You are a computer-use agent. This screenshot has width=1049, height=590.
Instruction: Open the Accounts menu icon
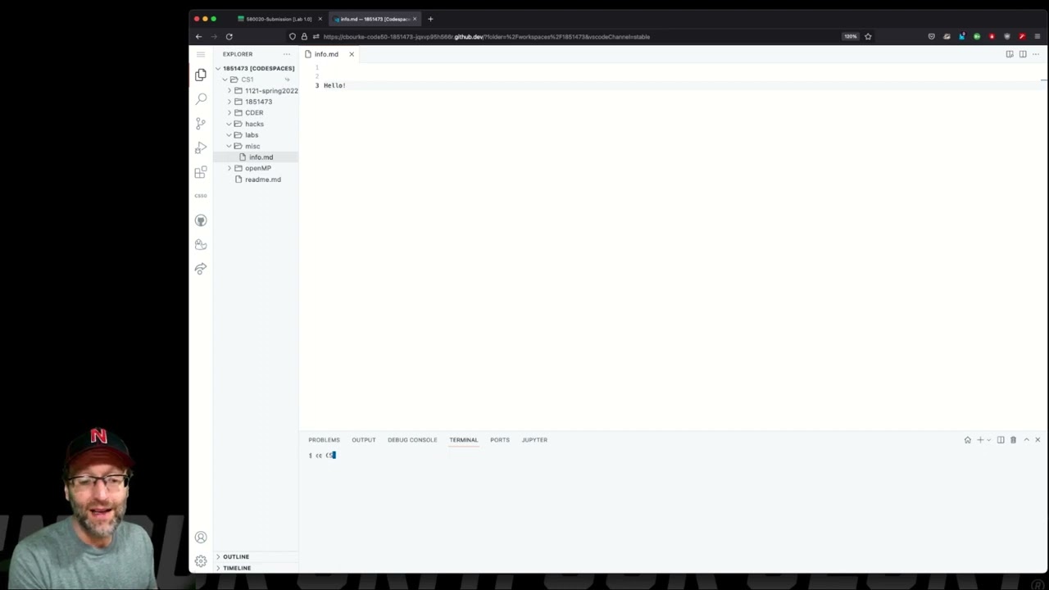[x=201, y=538]
